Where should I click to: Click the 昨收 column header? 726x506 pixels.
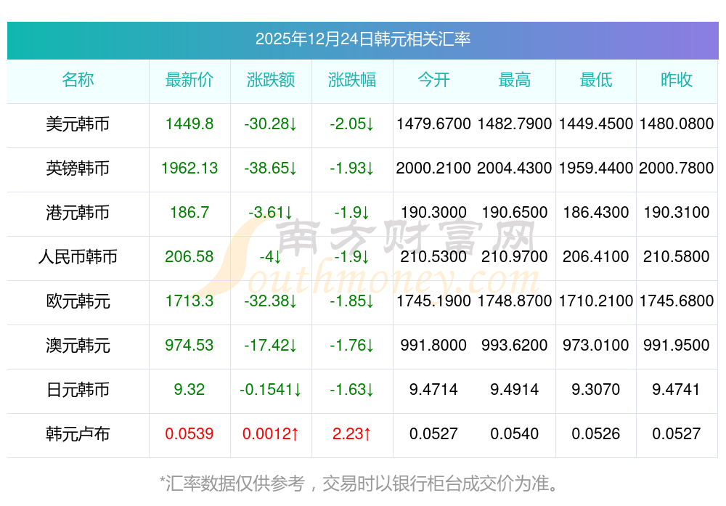677,81
